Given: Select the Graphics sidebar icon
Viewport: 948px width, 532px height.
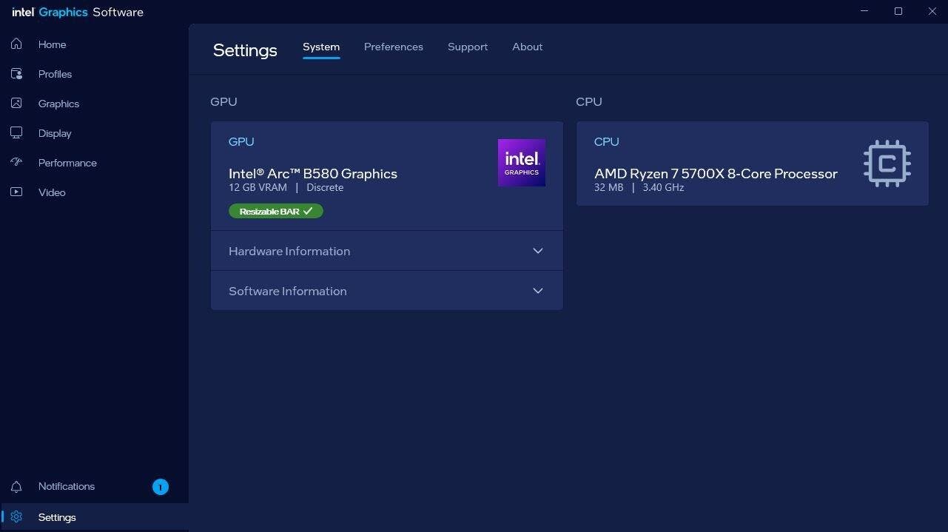Looking at the screenshot, I should tap(16, 104).
